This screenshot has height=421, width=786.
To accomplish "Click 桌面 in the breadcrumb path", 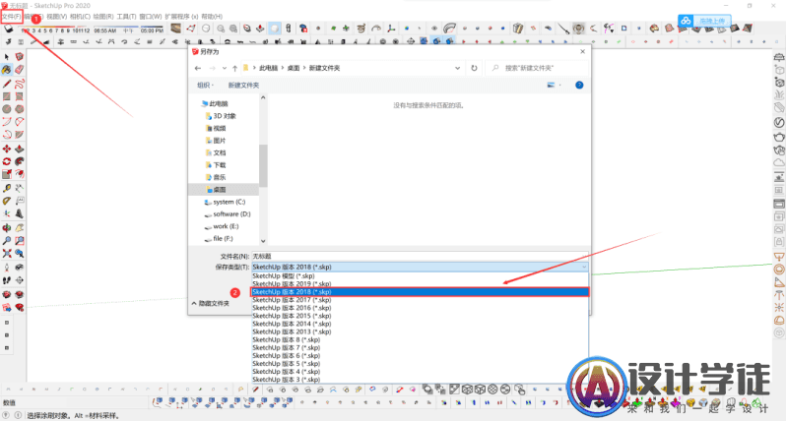I will coord(294,68).
